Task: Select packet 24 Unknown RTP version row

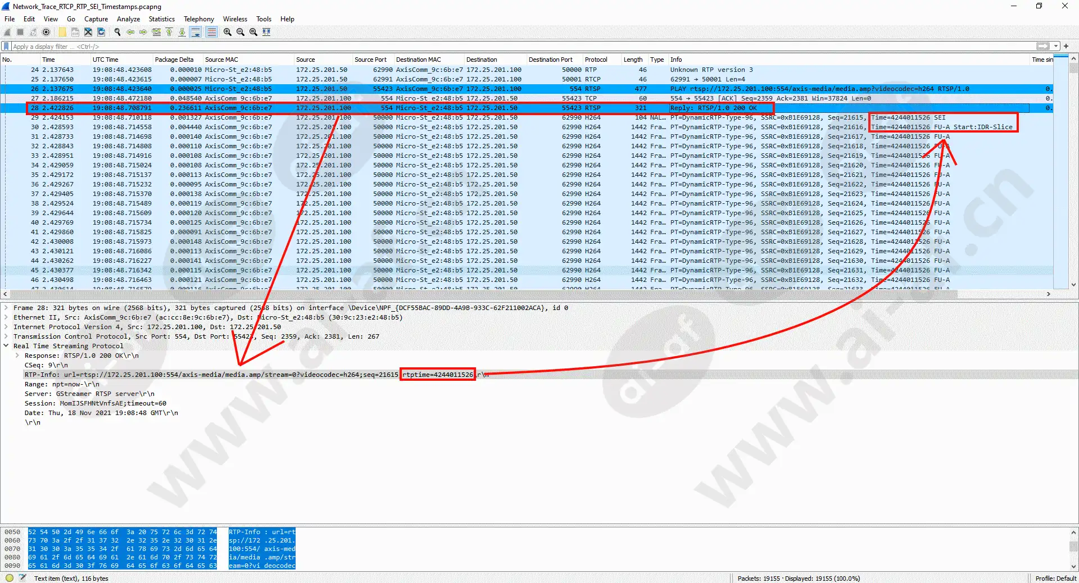Action: [527, 70]
